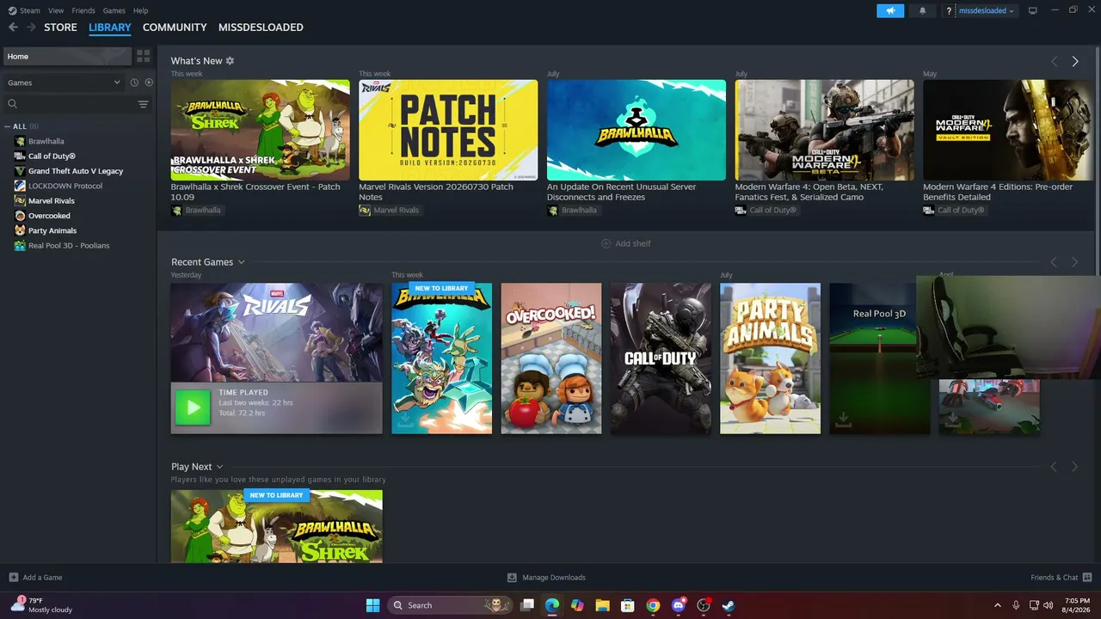The width and height of the screenshot is (1101, 619).
Task: Click the green Play button for Marvel Rivals
Action: pos(193,408)
